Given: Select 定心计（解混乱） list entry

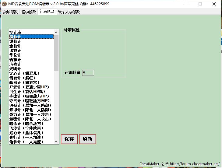Looking at the screenshot, I should (24, 73).
